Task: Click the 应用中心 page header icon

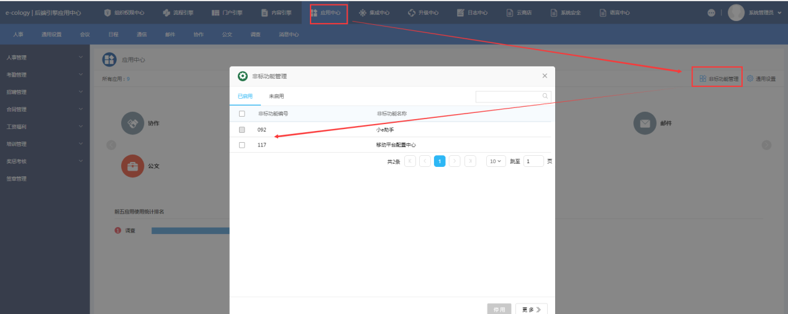Action: click(109, 60)
